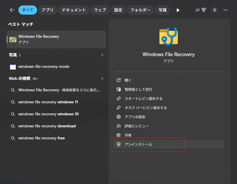Click the star icon for 評価とレビュー

pos(119,126)
